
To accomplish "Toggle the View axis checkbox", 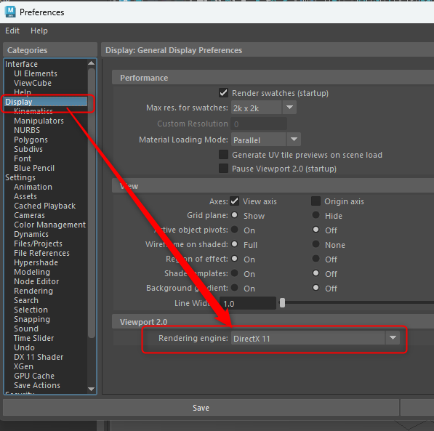I will click(234, 201).
